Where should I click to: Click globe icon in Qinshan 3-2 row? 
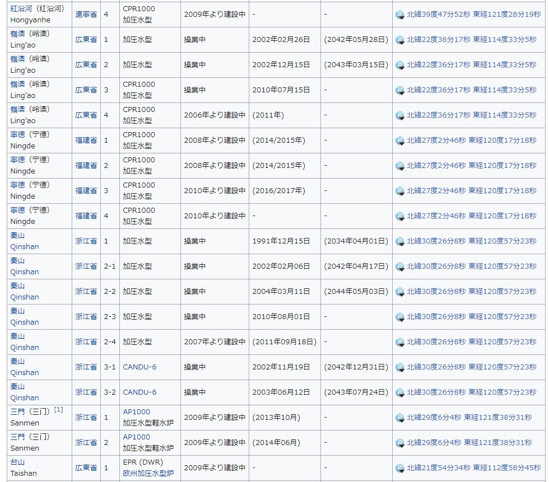pos(400,392)
